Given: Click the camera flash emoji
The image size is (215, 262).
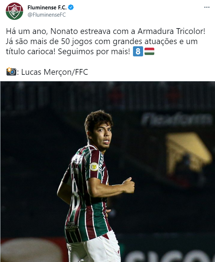Looking at the screenshot, I should 11,72.
